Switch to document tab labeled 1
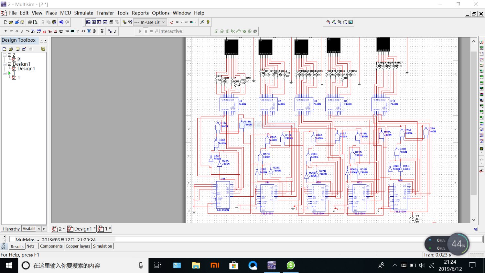The height and width of the screenshot is (273, 485). pyautogui.click(x=104, y=229)
